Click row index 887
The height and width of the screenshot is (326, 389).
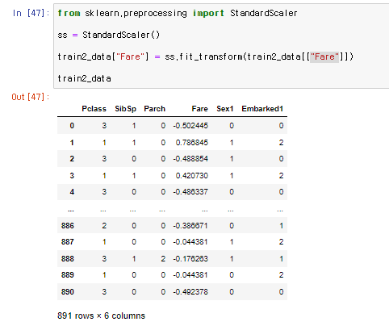pyautogui.click(x=68, y=242)
